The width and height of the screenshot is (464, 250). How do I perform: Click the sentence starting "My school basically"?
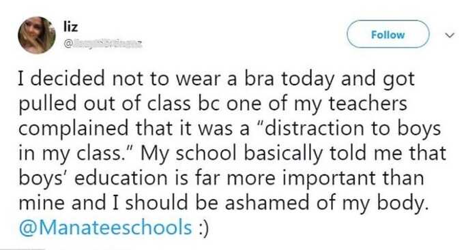(293, 154)
